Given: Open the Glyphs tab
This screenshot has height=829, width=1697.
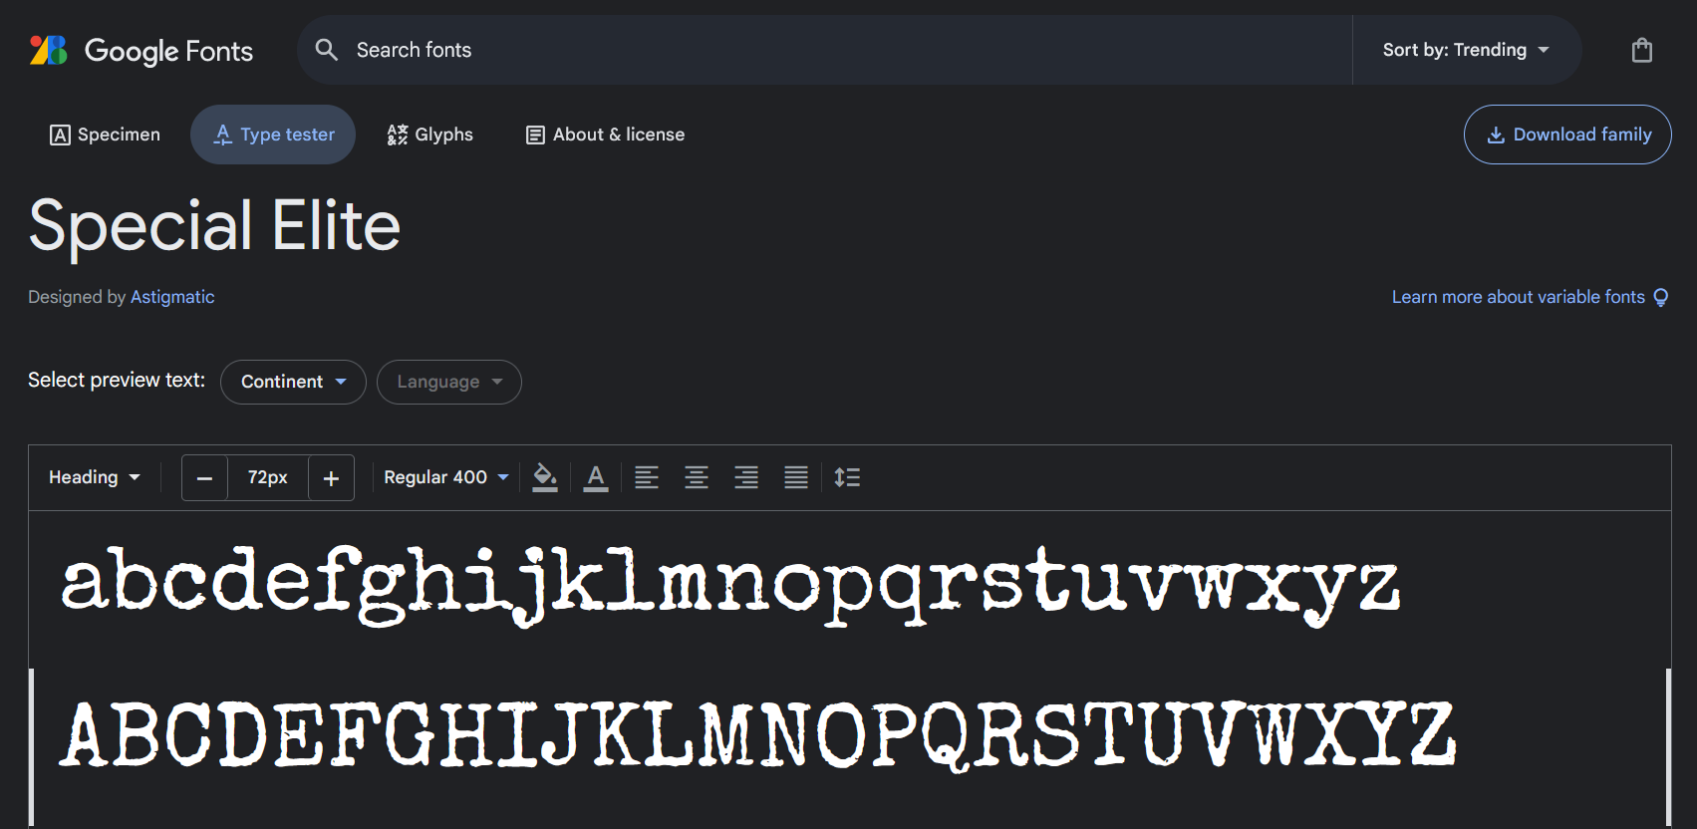Looking at the screenshot, I should [x=430, y=135].
